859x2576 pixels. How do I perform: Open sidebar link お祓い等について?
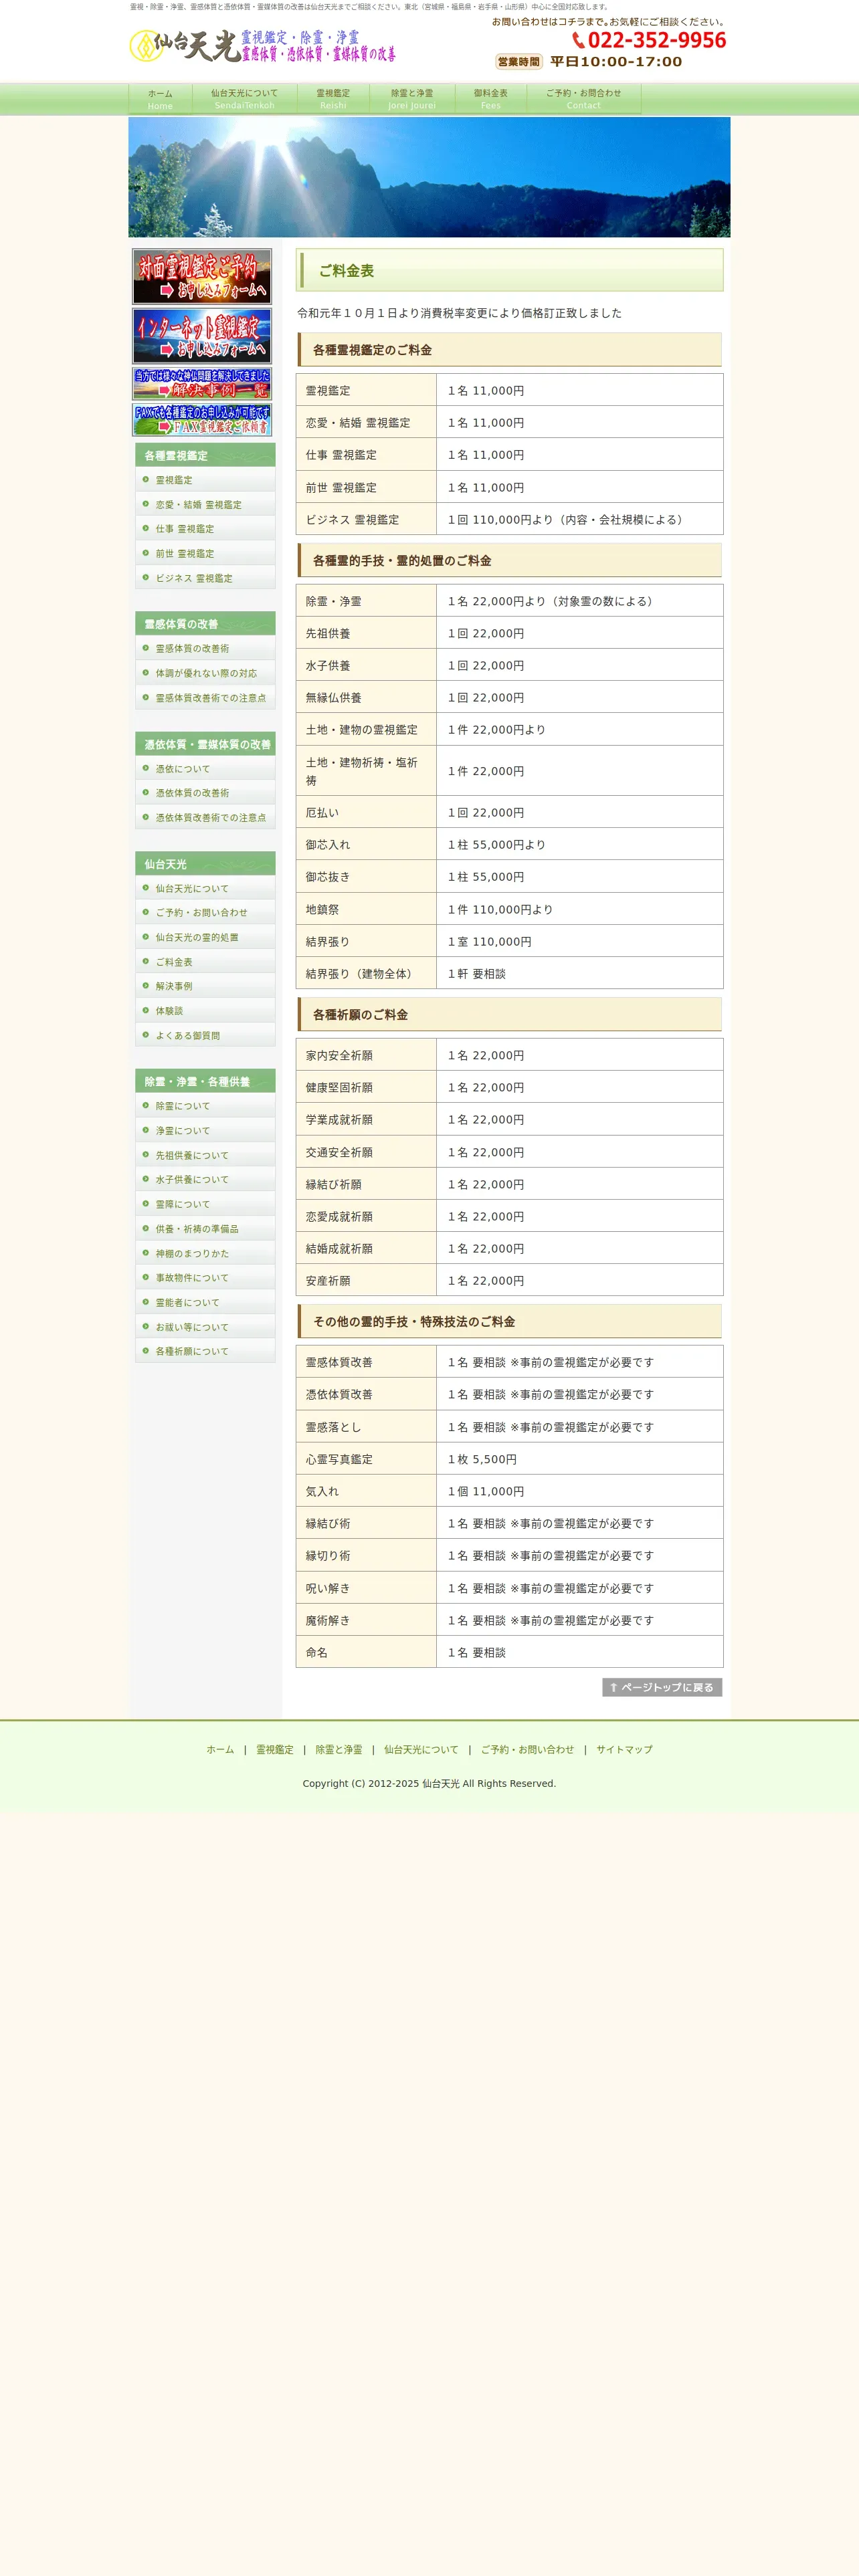tap(205, 1327)
